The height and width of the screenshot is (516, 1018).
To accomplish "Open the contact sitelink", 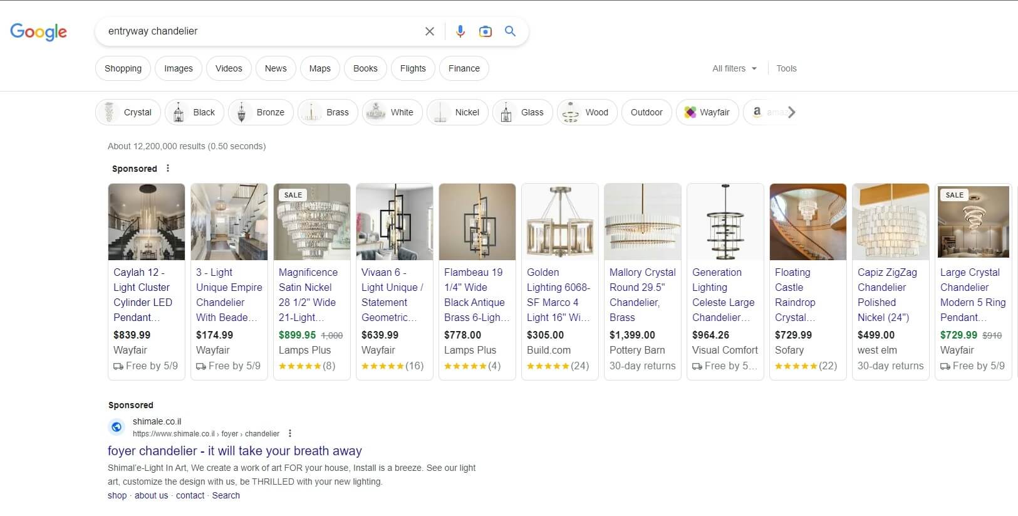I will [x=190, y=495].
